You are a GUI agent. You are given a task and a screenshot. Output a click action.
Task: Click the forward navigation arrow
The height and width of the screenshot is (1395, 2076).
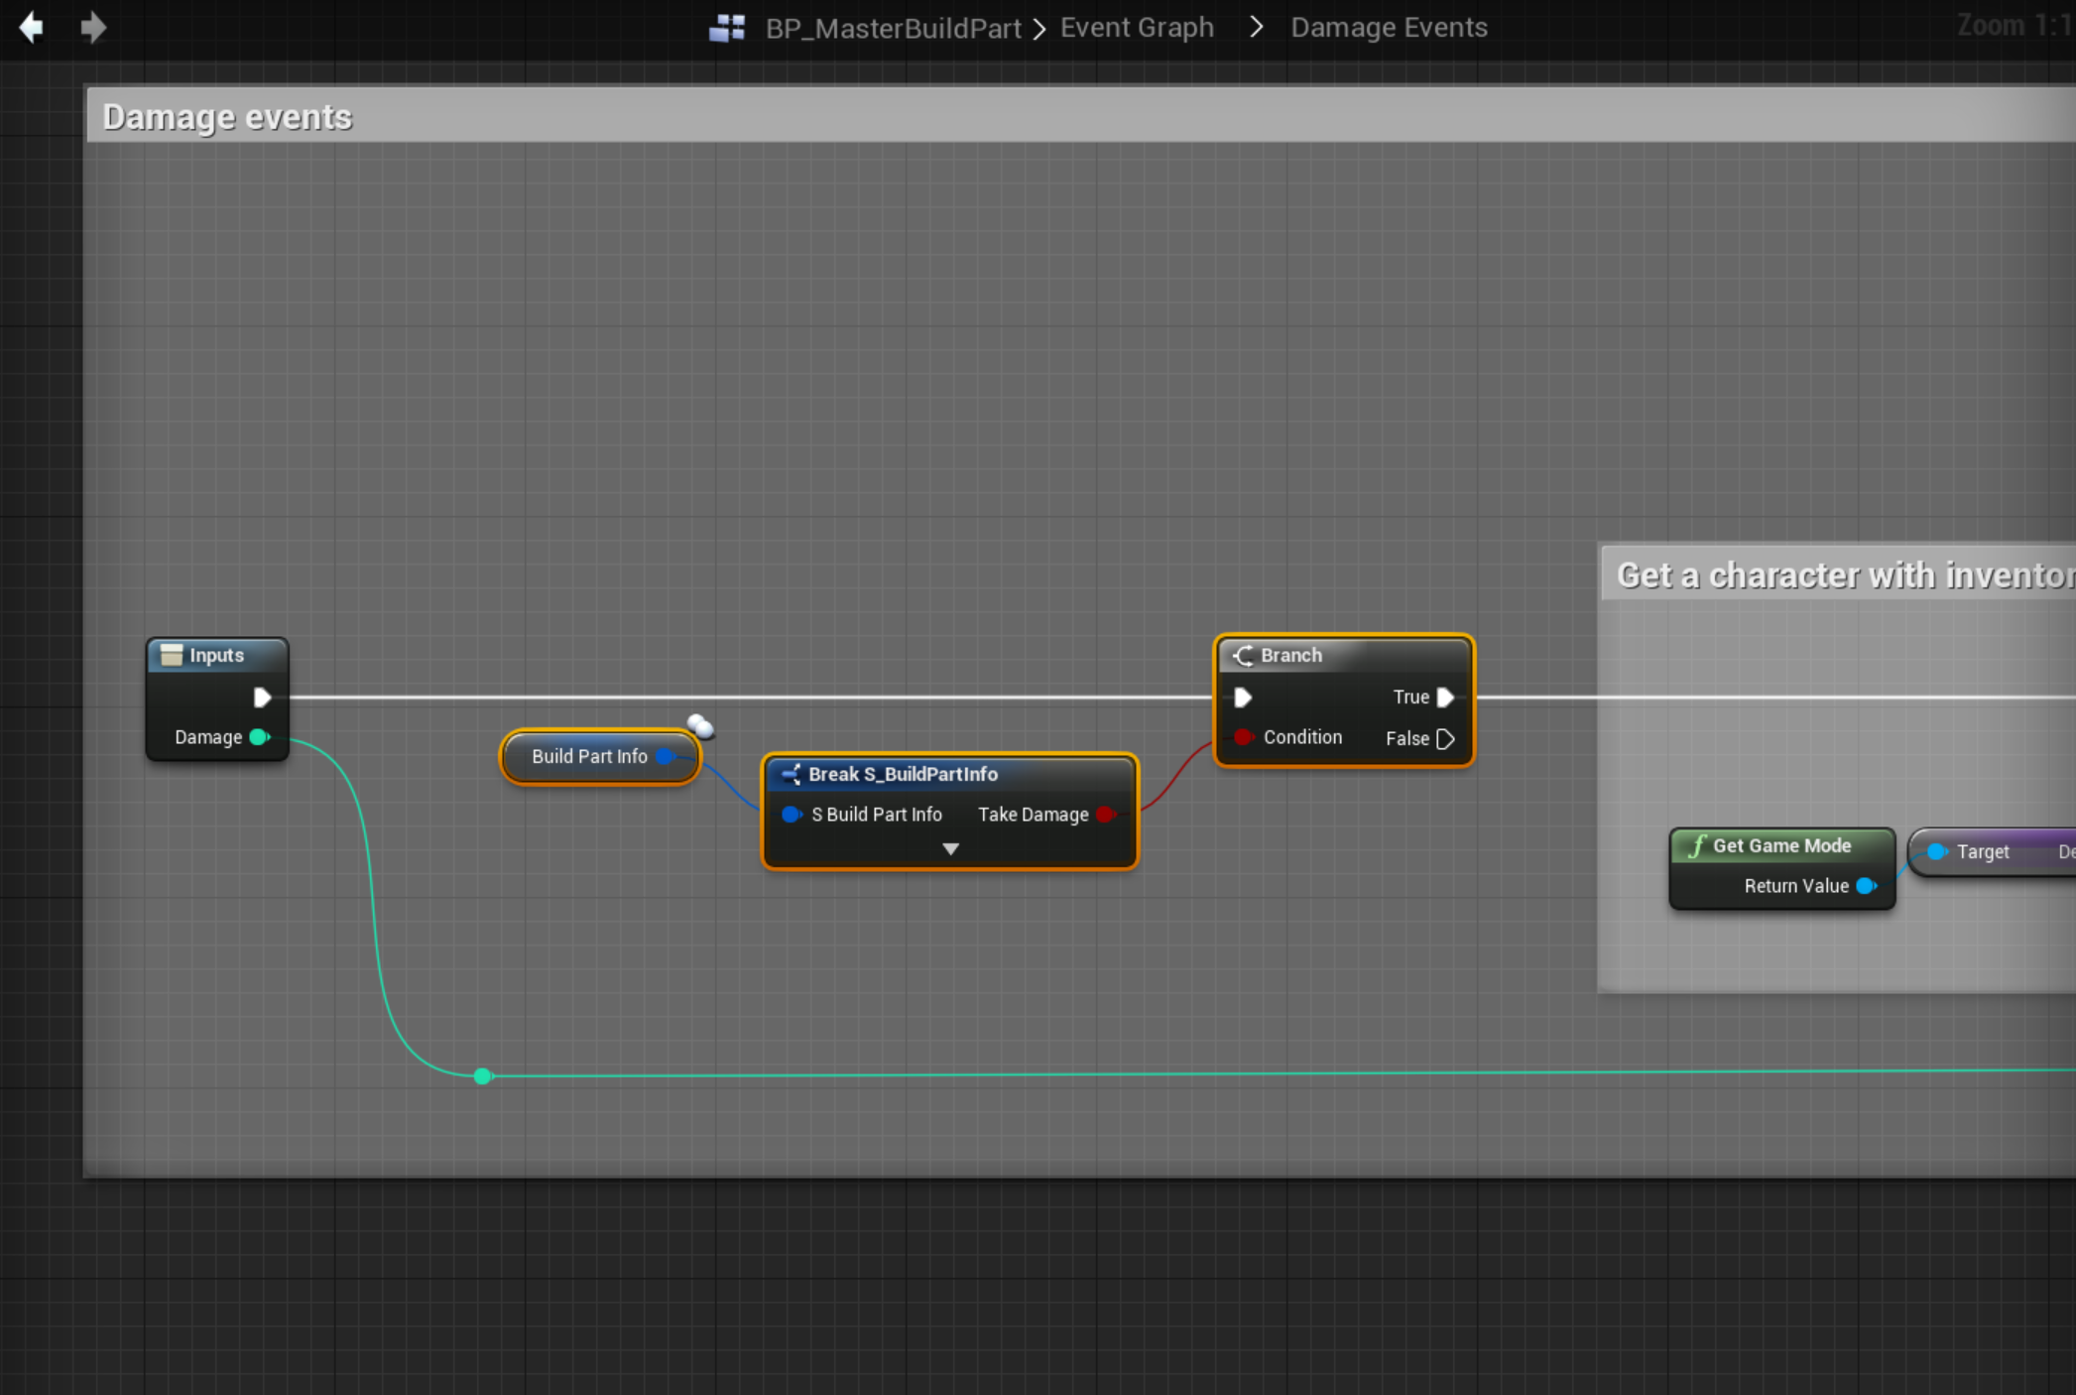(92, 27)
